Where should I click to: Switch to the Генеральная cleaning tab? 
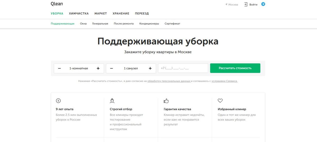[100, 24]
